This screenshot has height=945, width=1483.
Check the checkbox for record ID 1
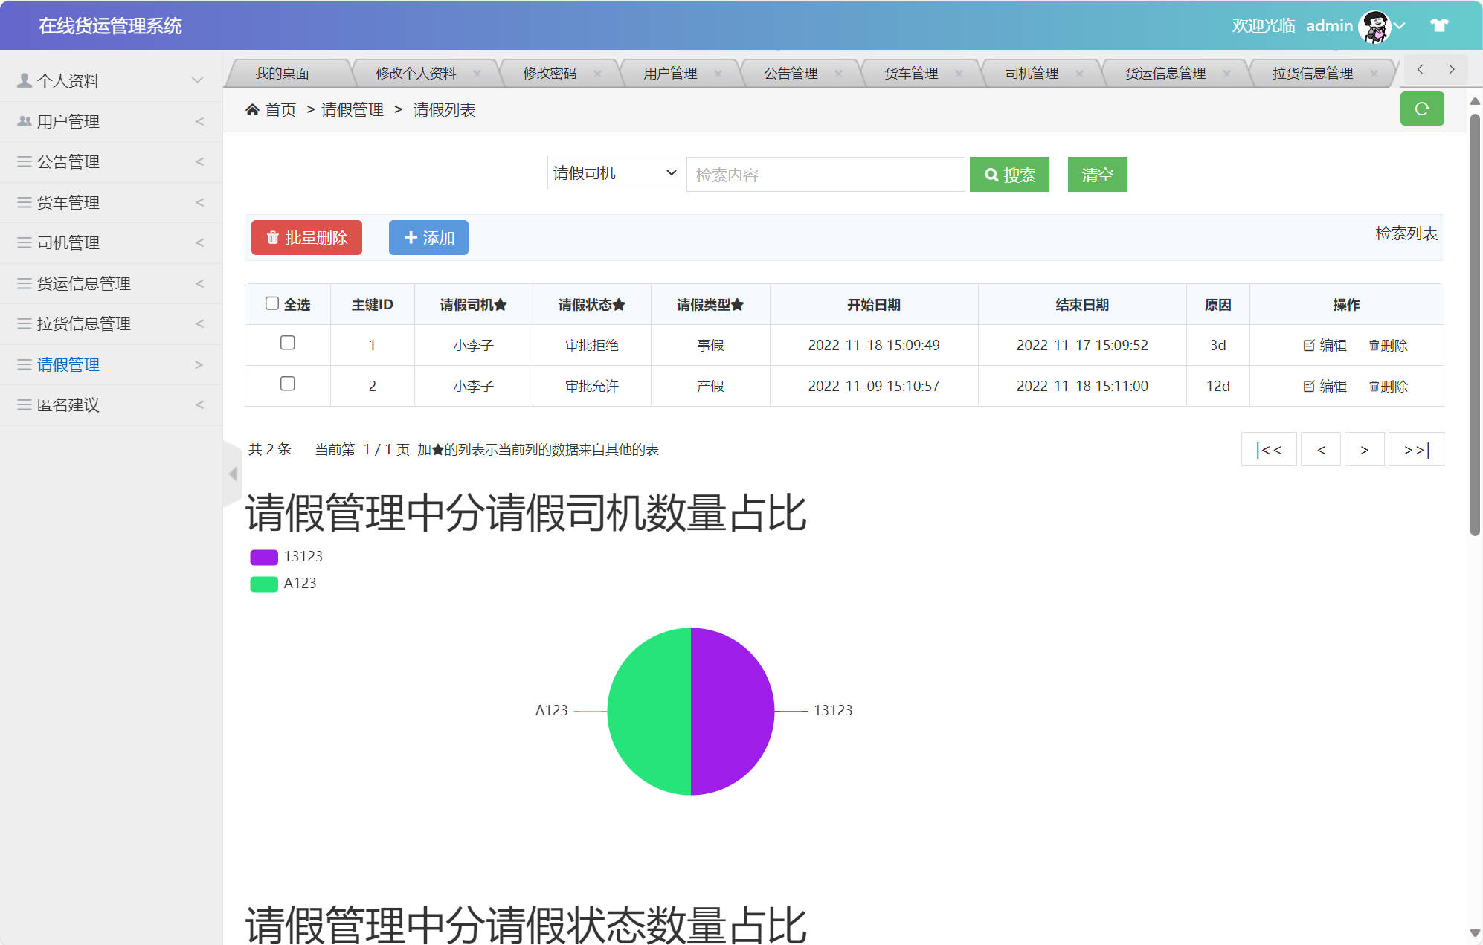coord(288,344)
